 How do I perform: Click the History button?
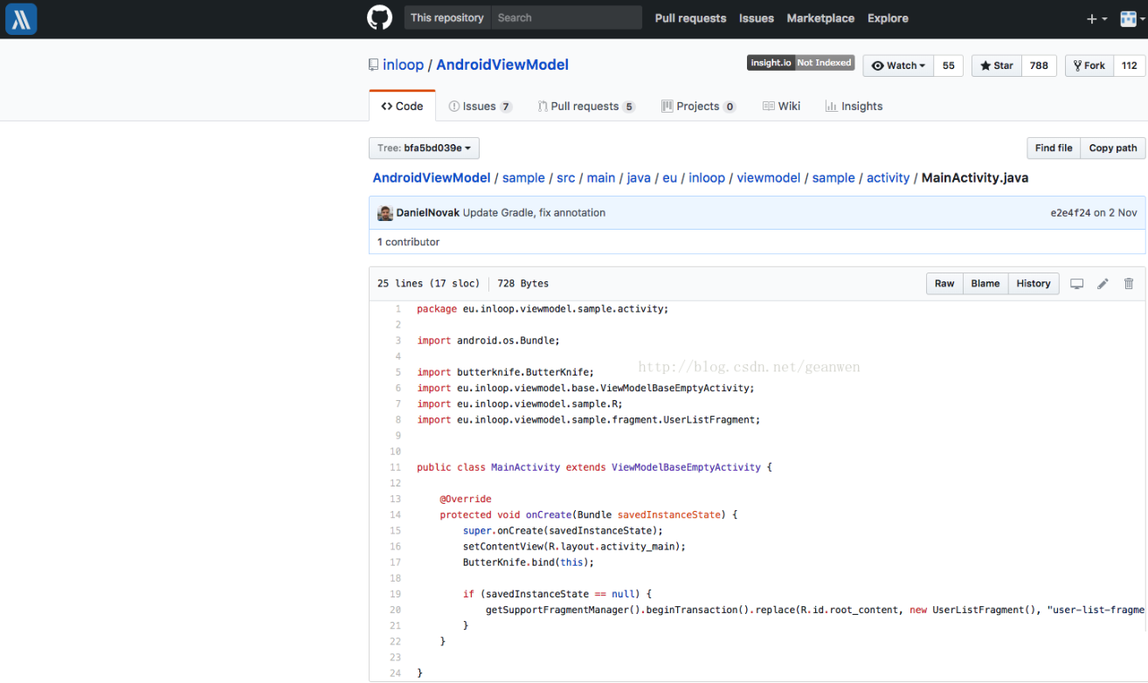[x=1034, y=284]
